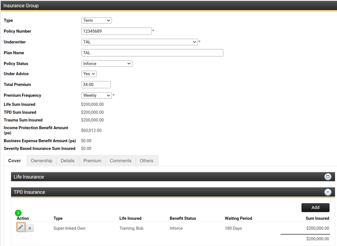Expand the Life Insurance section
Screen dimensions: 337x246
(x=327, y=177)
